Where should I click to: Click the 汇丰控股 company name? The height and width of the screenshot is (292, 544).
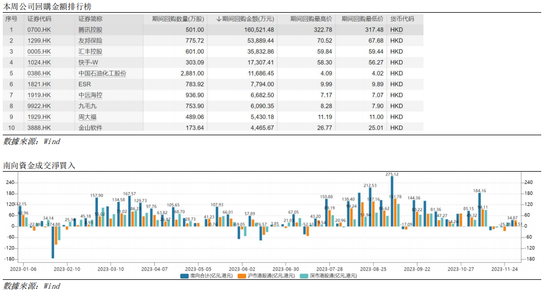[90, 52]
